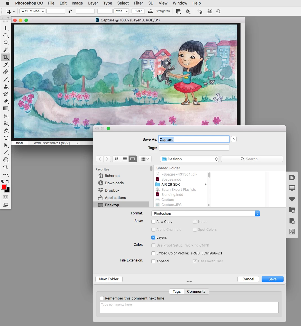Uncheck the Layers checkbox
The image size is (301, 326).
(x=153, y=238)
